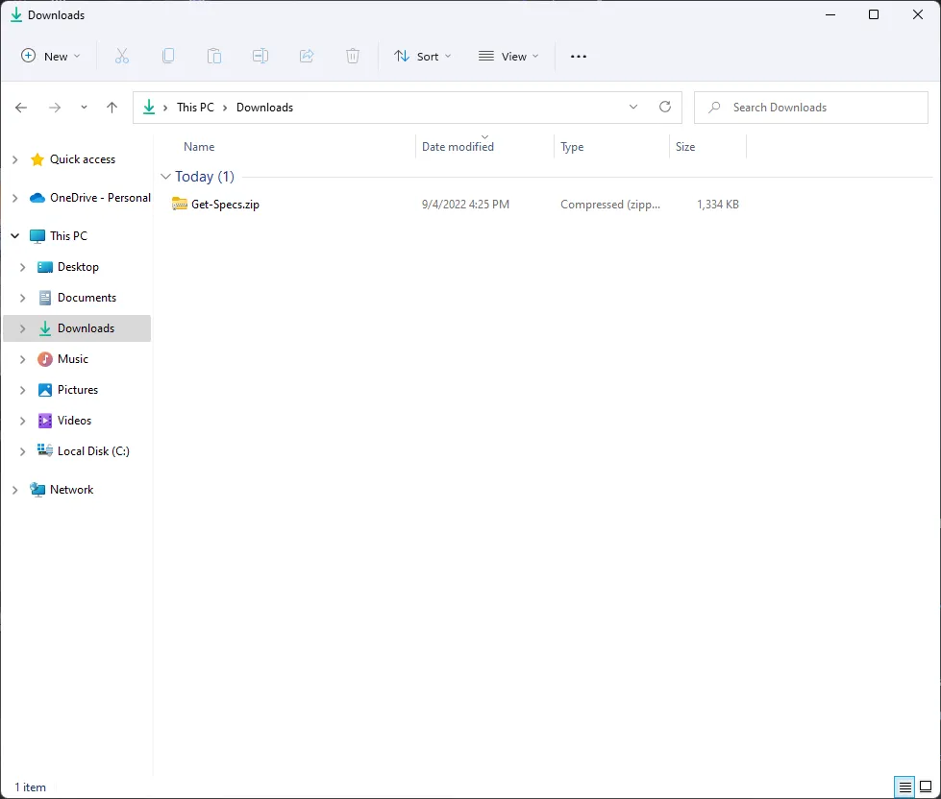Viewport: 941px width, 799px height.
Task: Click This PC in the breadcrumb bar
Action: (195, 107)
